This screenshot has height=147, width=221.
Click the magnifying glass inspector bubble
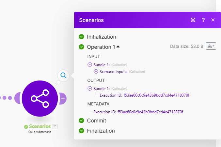tap(63, 76)
